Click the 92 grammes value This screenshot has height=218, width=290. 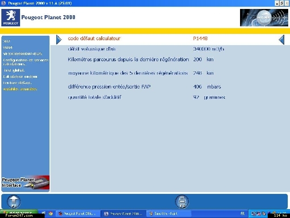coord(209,97)
